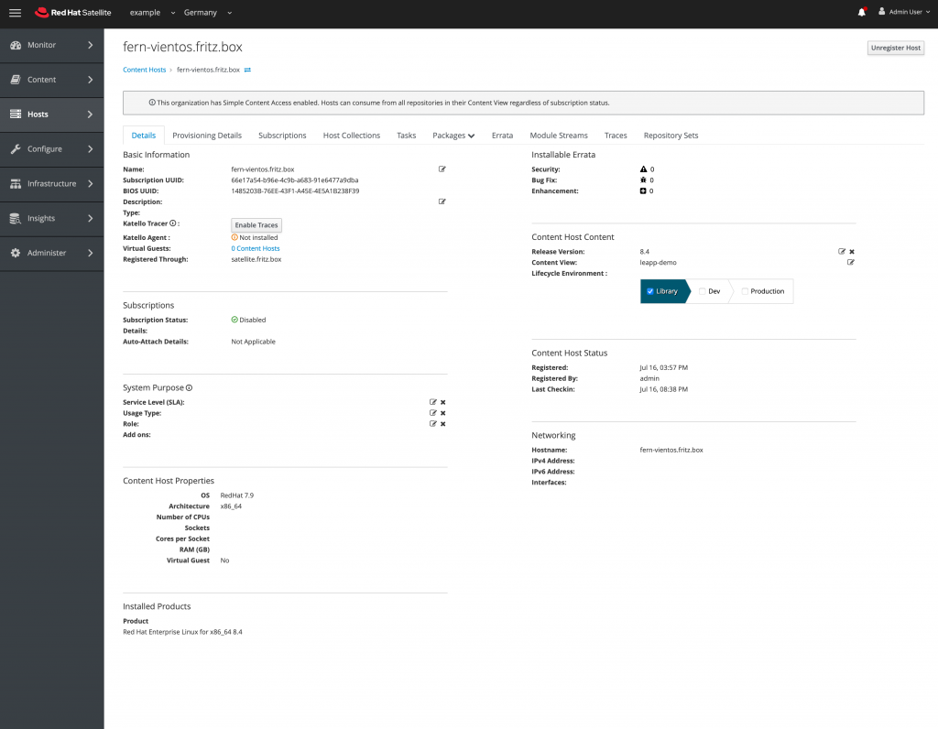Check the Dev lifecycle environment

(703, 291)
